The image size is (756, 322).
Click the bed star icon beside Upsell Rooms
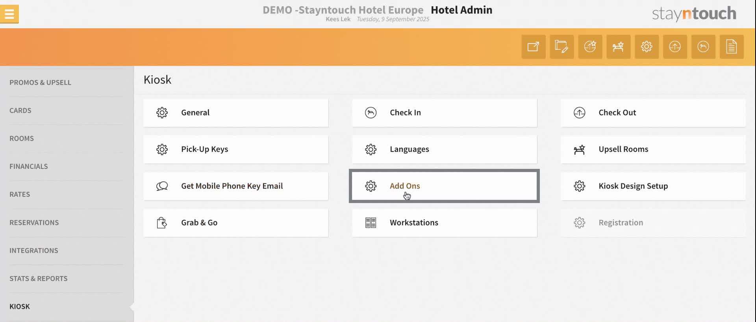(x=579, y=149)
